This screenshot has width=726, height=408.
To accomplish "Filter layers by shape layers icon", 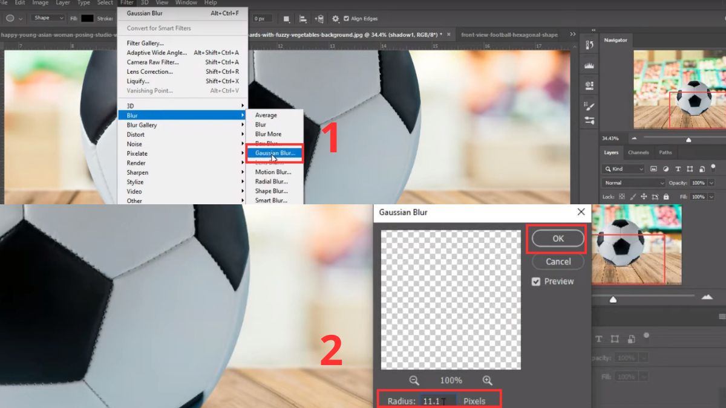I will [689, 169].
